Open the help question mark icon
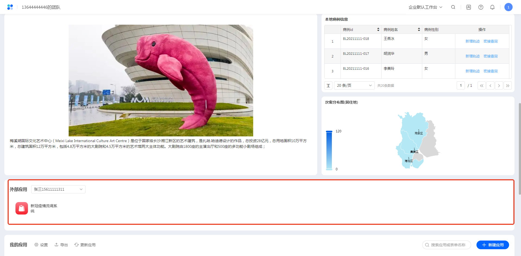The width and height of the screenshot is (521, 256). coord(481,7)
